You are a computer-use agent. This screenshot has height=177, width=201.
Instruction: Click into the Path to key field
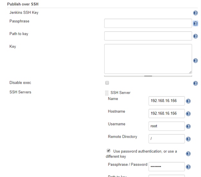(x=148, y=36)
